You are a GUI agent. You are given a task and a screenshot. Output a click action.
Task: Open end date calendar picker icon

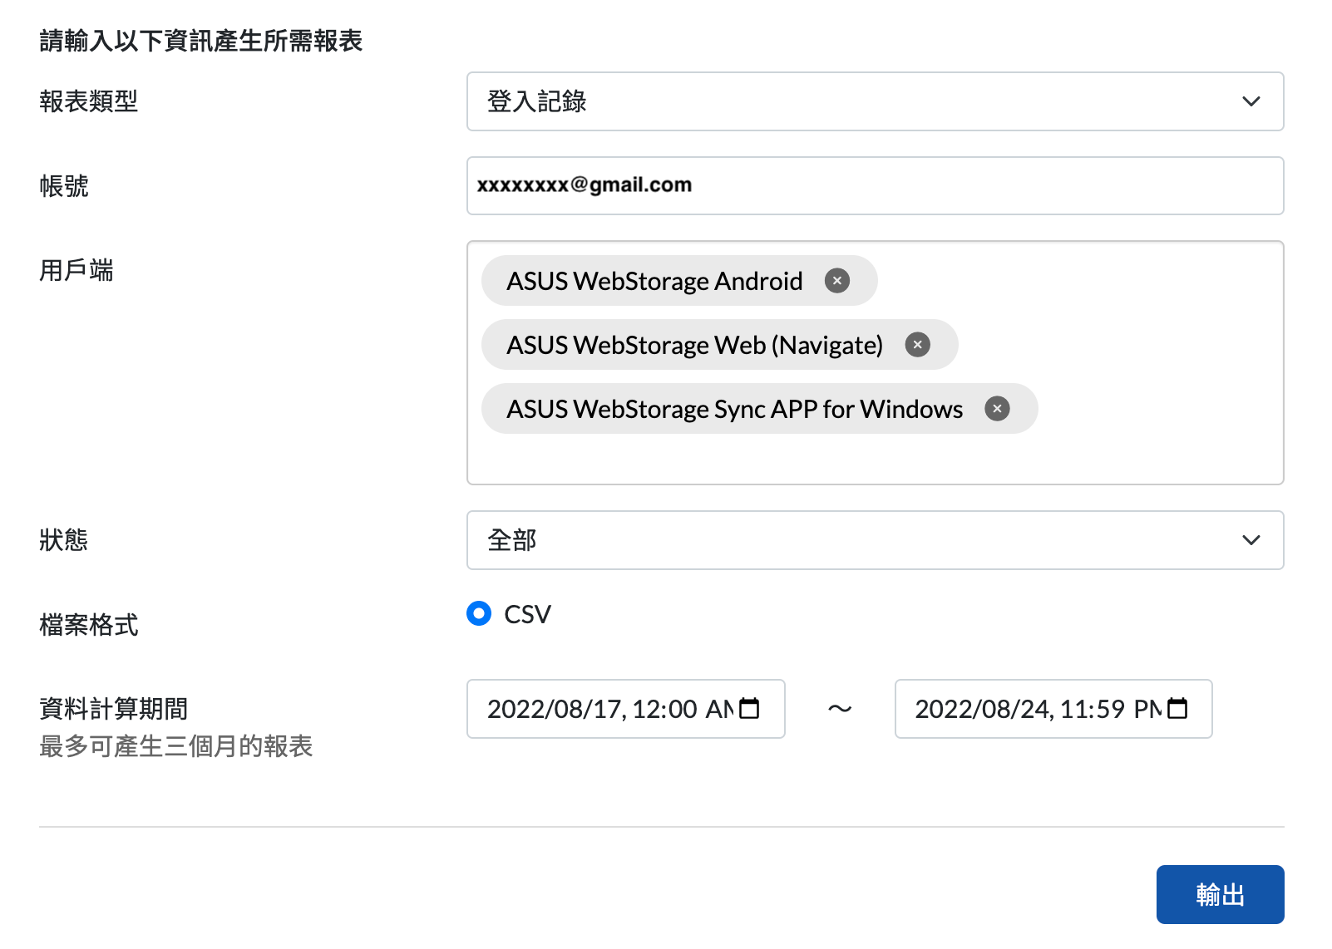[1177, 709]
